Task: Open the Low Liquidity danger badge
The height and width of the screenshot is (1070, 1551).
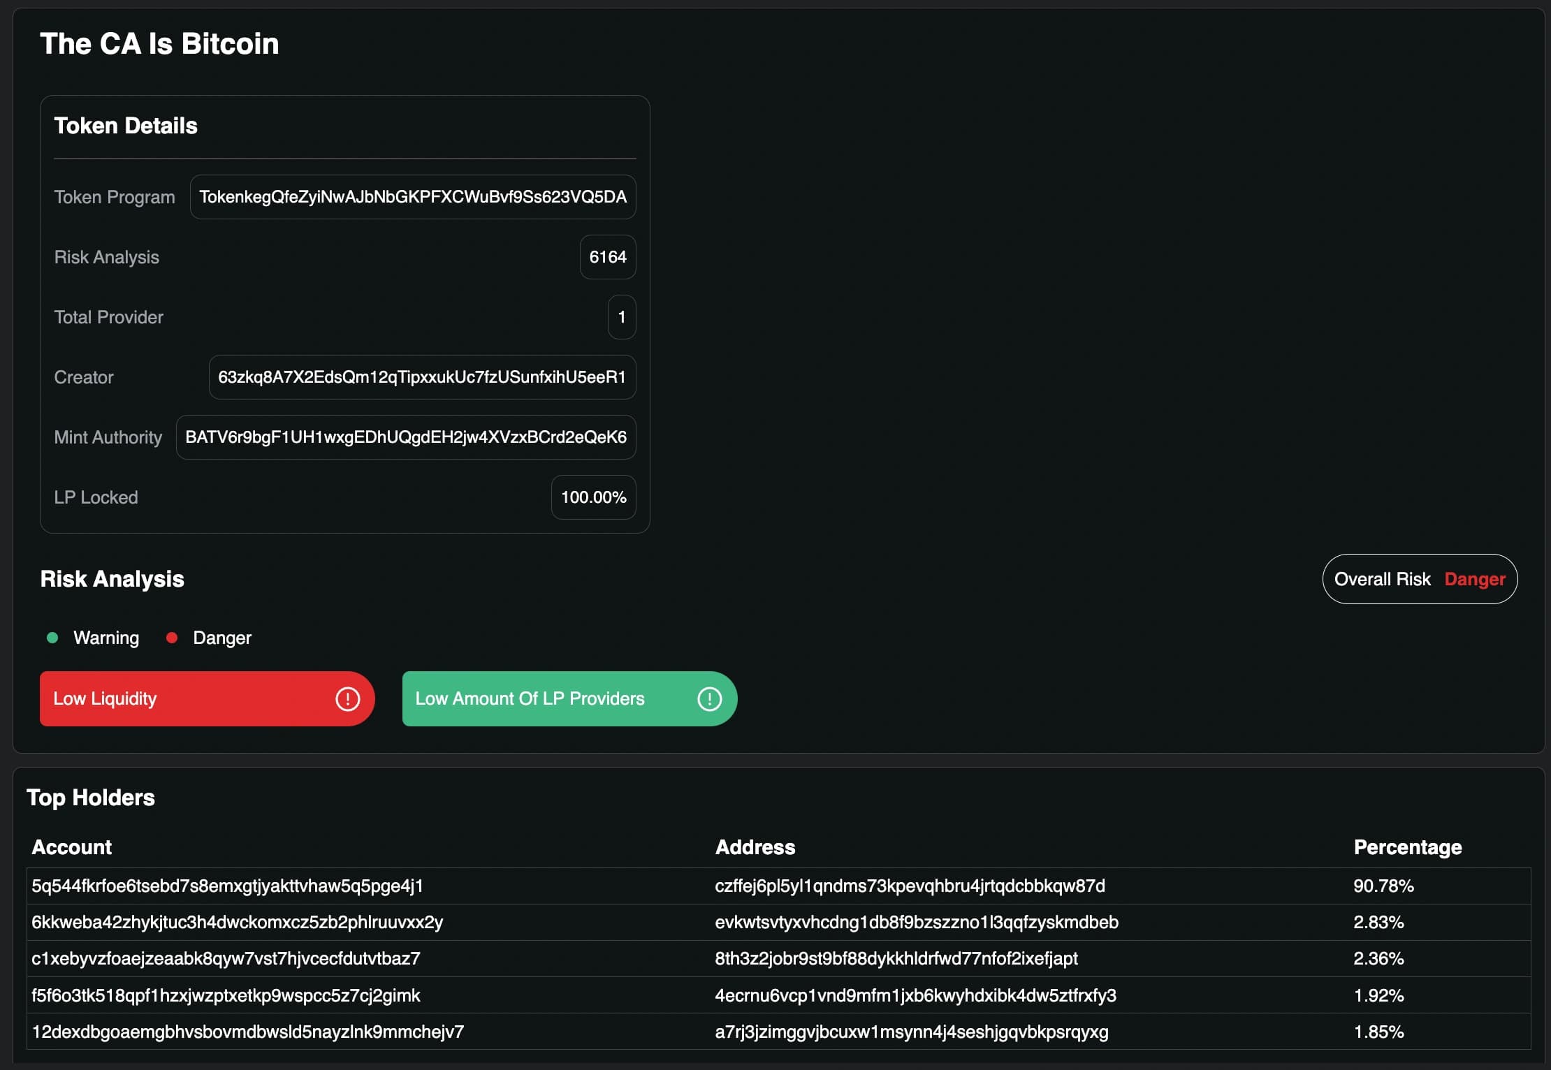Action: click(x=207, y=698)
